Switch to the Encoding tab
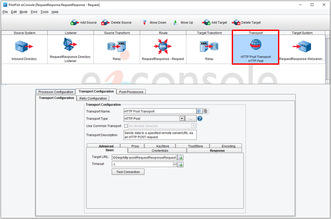 226,146
